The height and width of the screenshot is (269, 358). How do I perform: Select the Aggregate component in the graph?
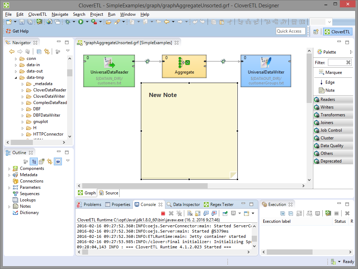[x=184, y=66]
